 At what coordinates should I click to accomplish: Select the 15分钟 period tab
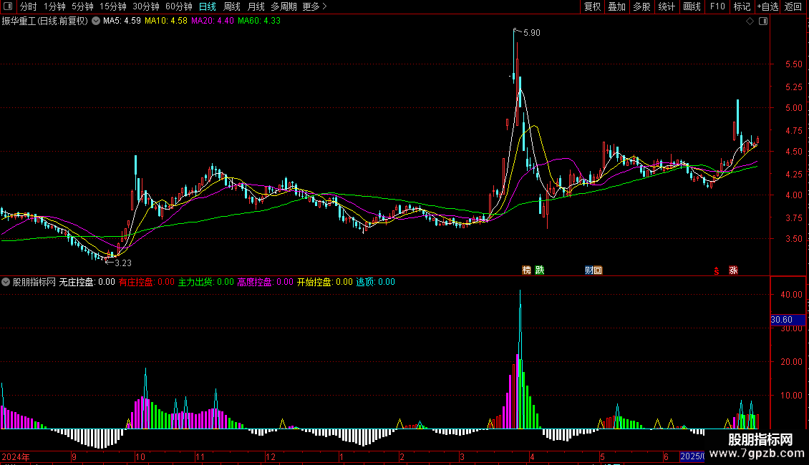[x=113, y=6]
